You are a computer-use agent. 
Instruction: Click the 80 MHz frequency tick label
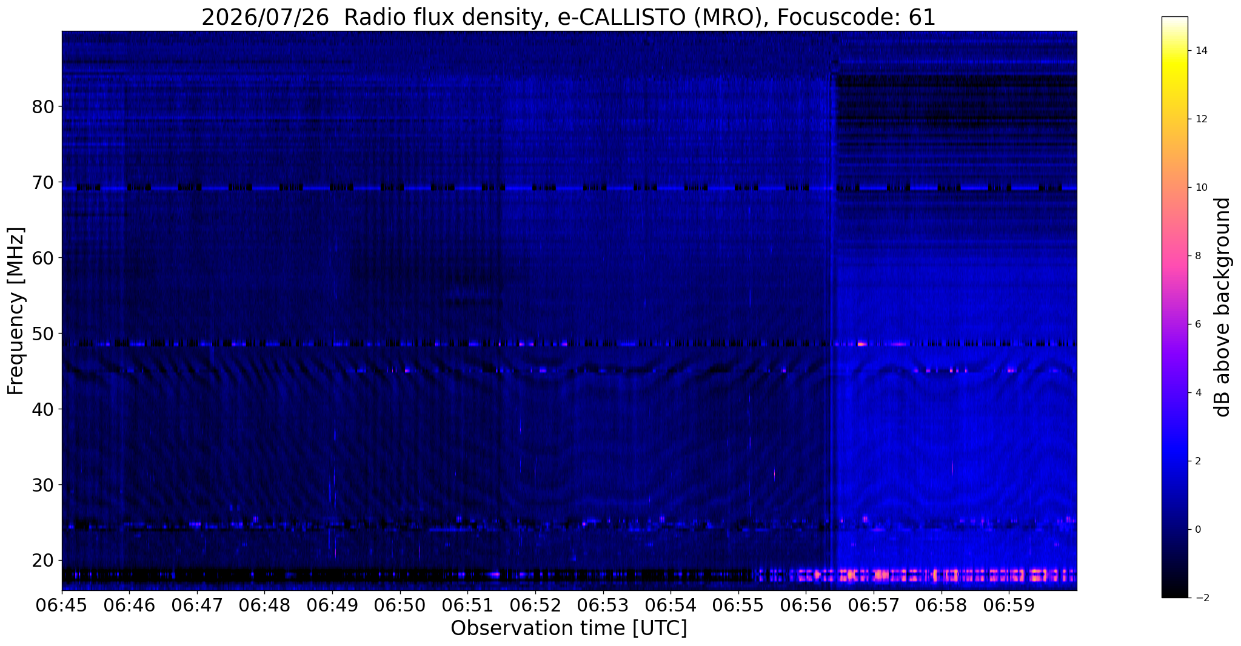tap(43, 107)
